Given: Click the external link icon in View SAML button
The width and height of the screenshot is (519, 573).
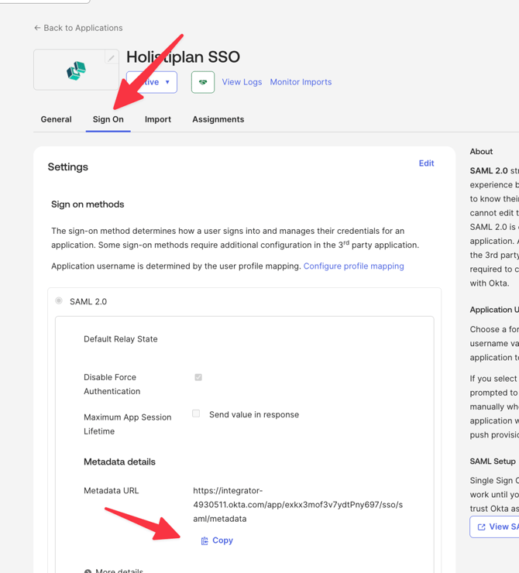Looking at the screenshot, I should click(482, 527).
